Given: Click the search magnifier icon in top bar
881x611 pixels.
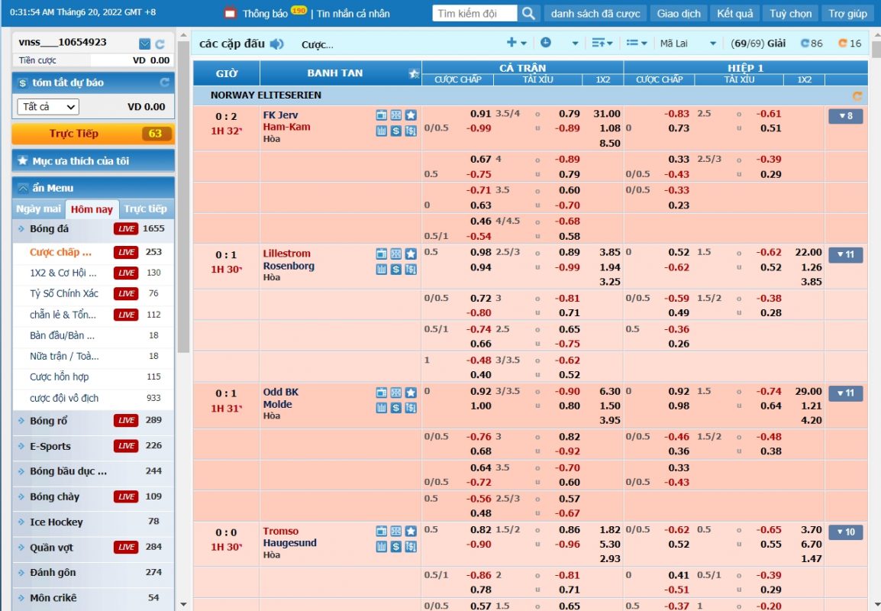Looking at the screenshot, I should [x=529, y=14].
